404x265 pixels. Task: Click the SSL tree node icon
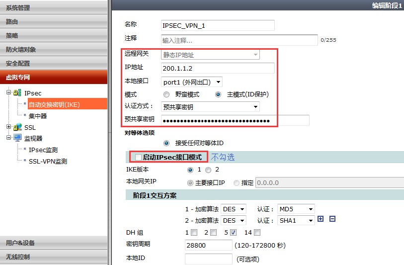pyautogui.click(x=17, y=127)
